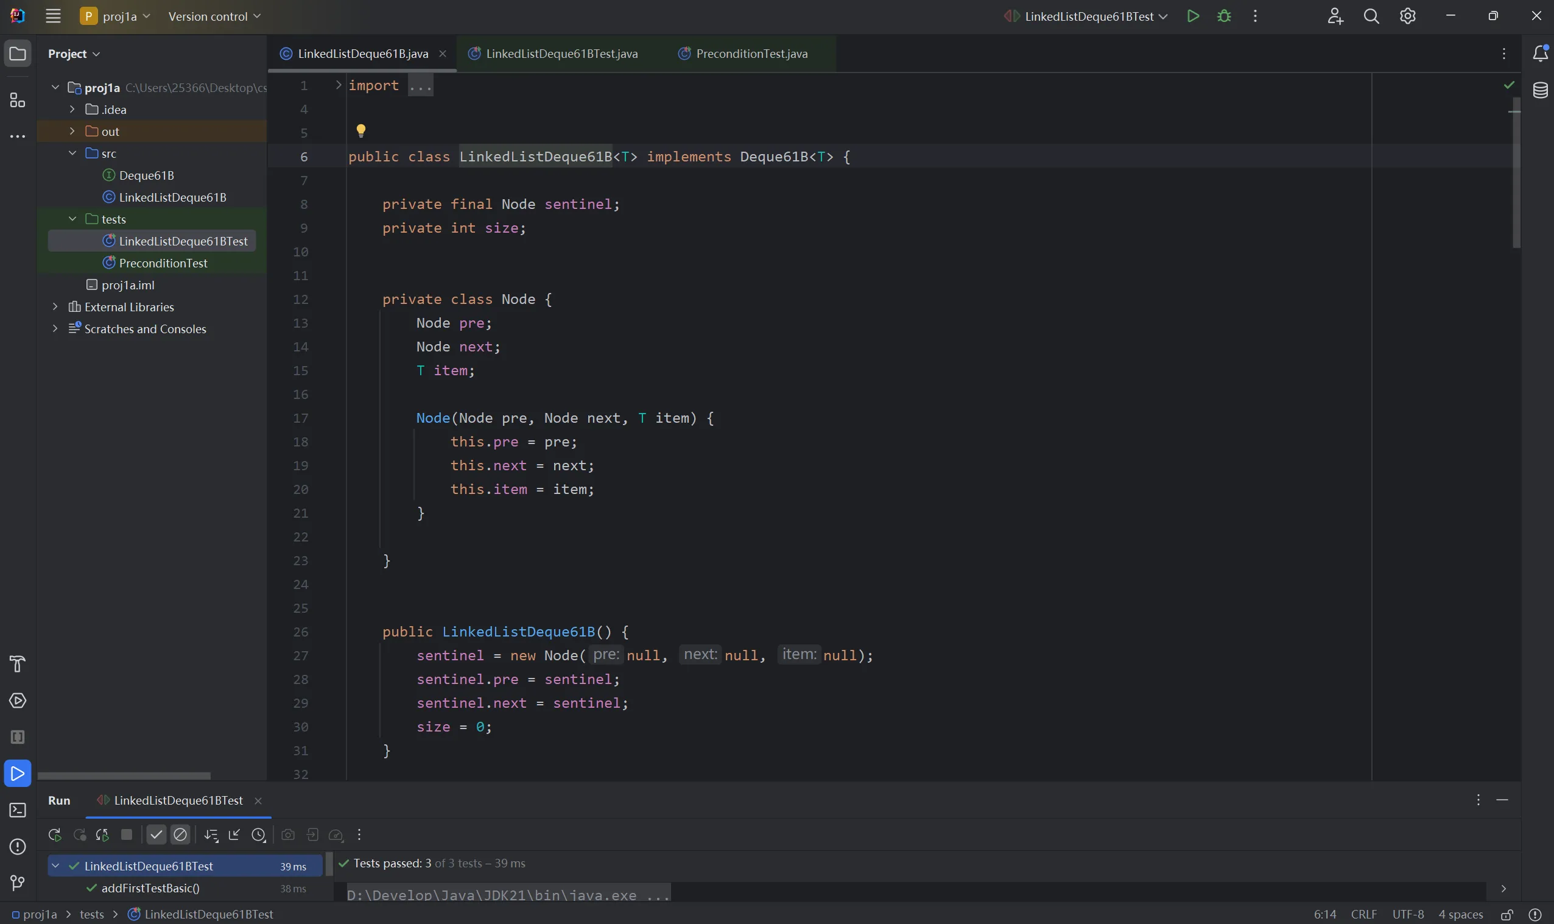Expand folded import statements
This screenshot has height=924, width=1554.
coord(338,85)
